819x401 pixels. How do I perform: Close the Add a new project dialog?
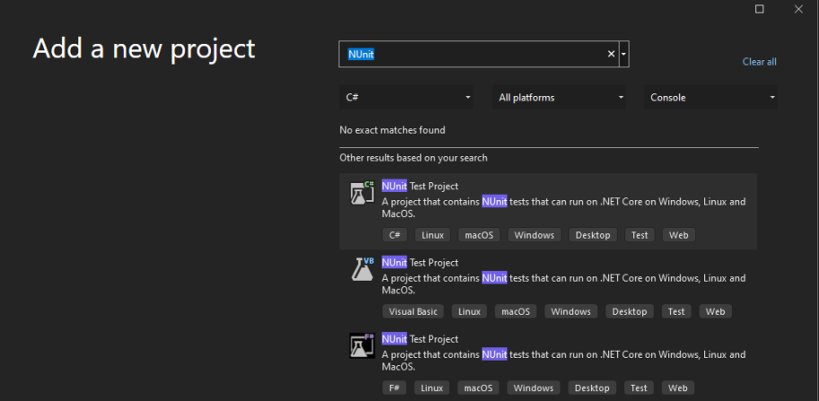798,9
